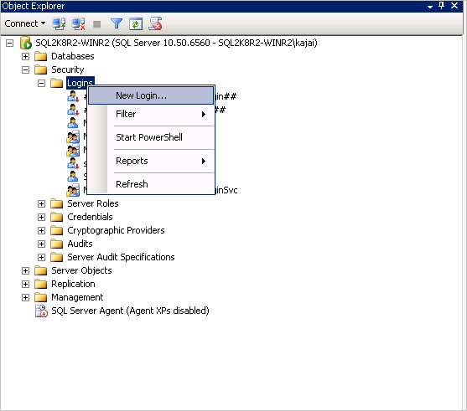Select the SQL2K8R2-WINR2 server node icon
This screenshot has width=467, height=411.
[x=26, y=43]
